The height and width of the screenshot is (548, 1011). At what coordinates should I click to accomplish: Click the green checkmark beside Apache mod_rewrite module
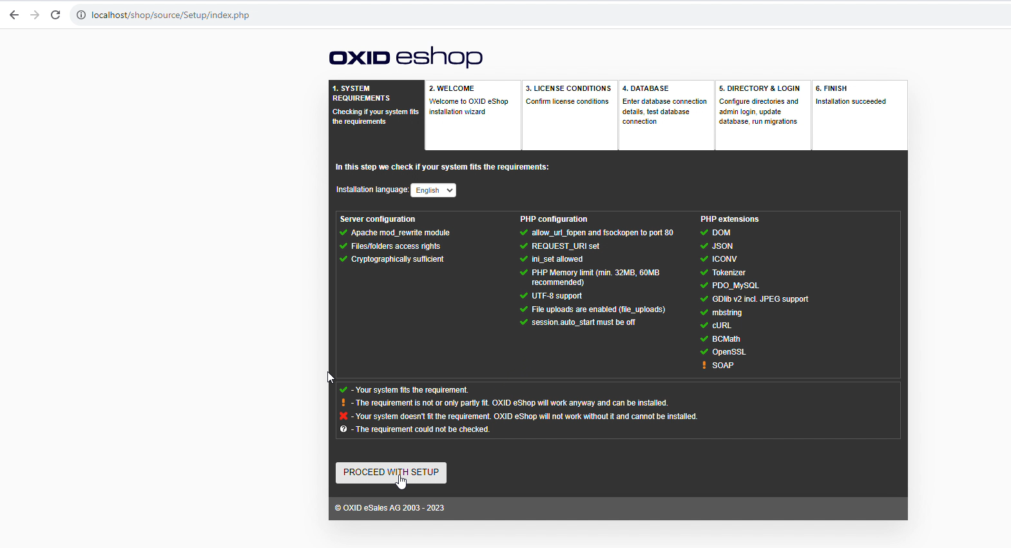[x=343, y=233]
